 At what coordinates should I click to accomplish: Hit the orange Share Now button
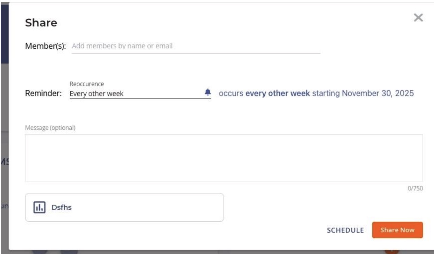tap(397, 230)
